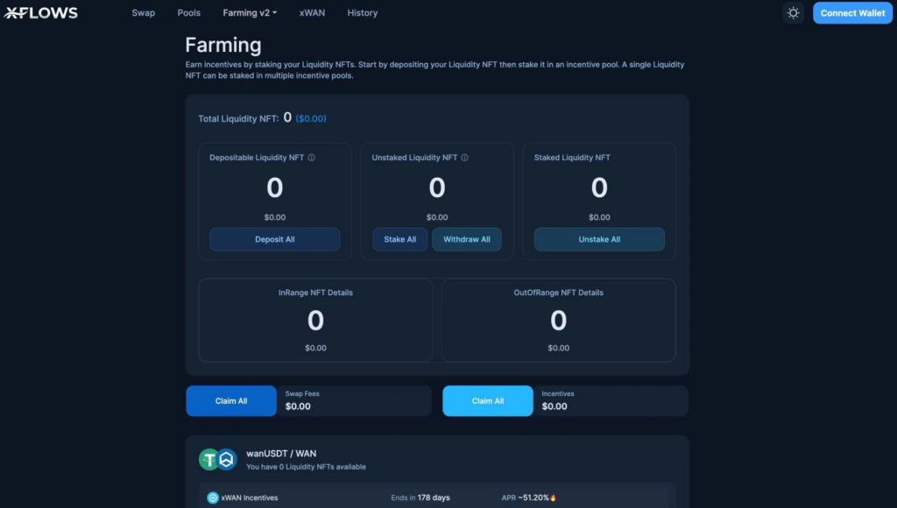Image resolution: width=897 pixels, height=508 pixels.
Task: Click the xWAN Incentives token icon
Action: [213, 497]
